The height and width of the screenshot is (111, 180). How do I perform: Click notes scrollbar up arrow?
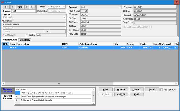point(93,89)
